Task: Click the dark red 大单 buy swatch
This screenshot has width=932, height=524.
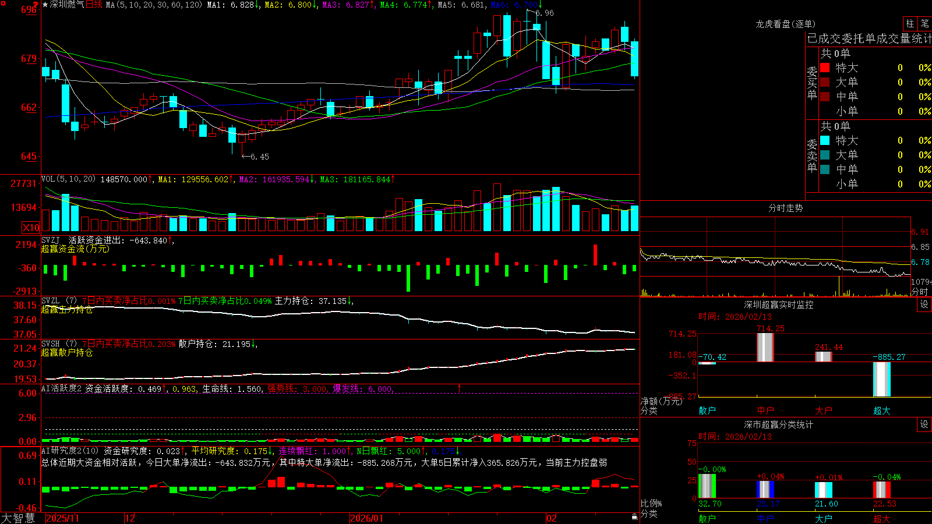Action: pyautogui.click(x=825, y=82)
